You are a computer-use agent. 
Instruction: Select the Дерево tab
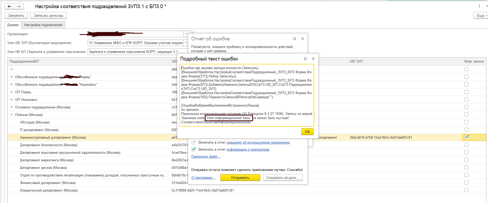(x=13, y=25)
